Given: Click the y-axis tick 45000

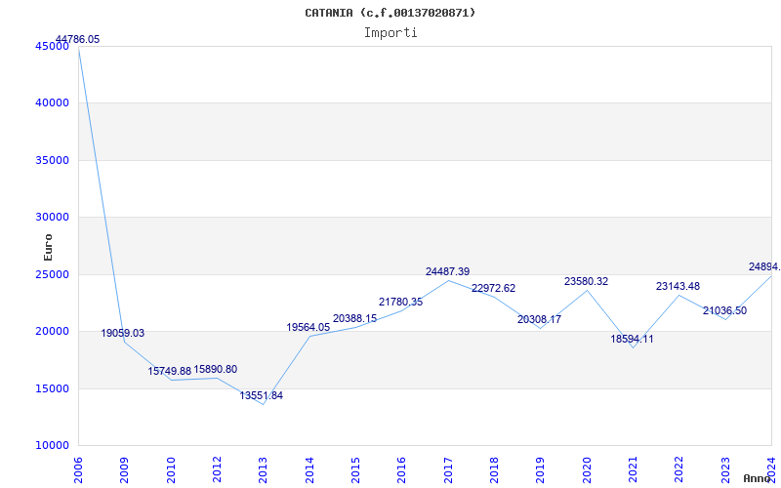Looking at the screenshot, I should click(52, 46).
